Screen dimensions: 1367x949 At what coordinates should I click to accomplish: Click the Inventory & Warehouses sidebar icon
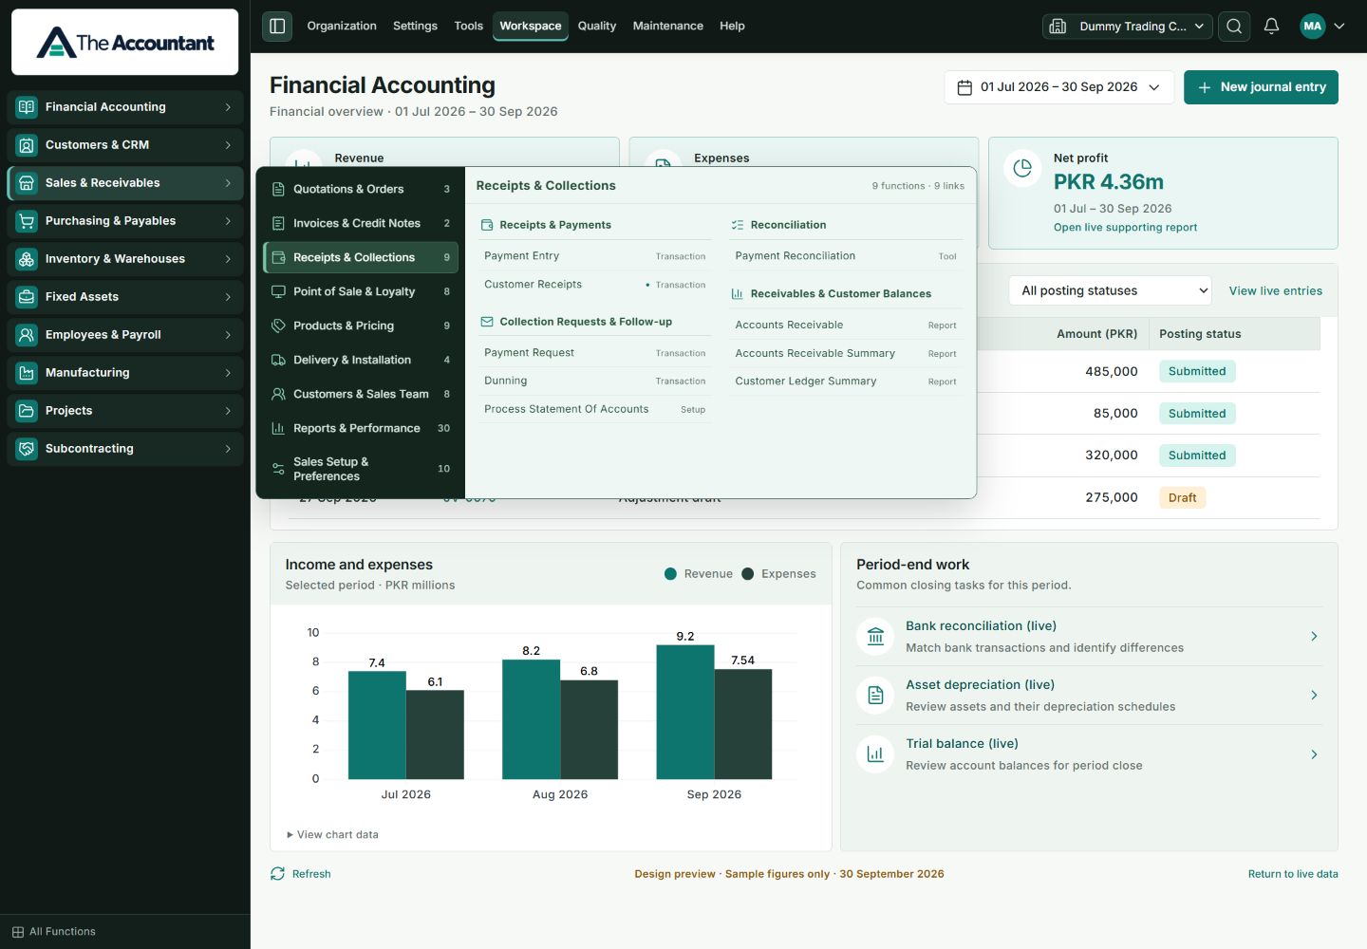pyautogui.click(x=27, y=259)
